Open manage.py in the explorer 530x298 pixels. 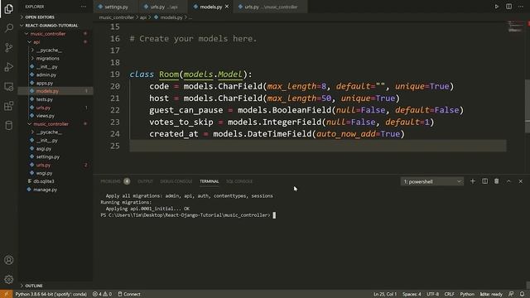pyautogui.click(x=45, y=190)
